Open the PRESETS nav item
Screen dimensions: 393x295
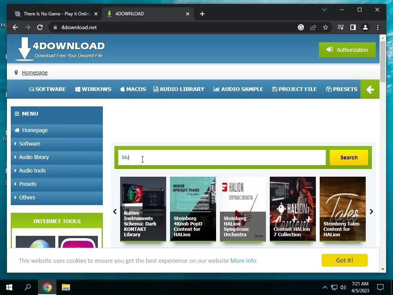341,89
